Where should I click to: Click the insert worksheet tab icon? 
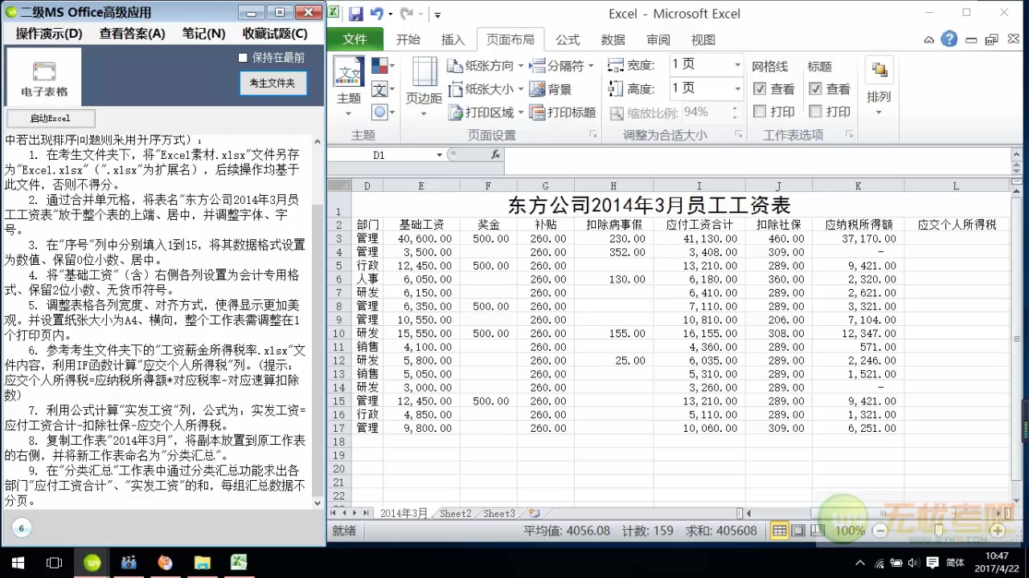point(534,514)
